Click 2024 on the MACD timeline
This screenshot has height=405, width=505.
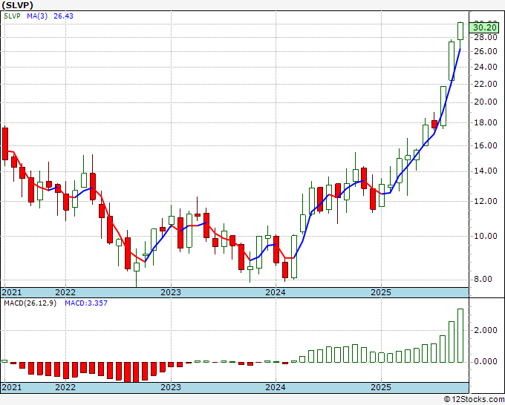click(276, 387)
